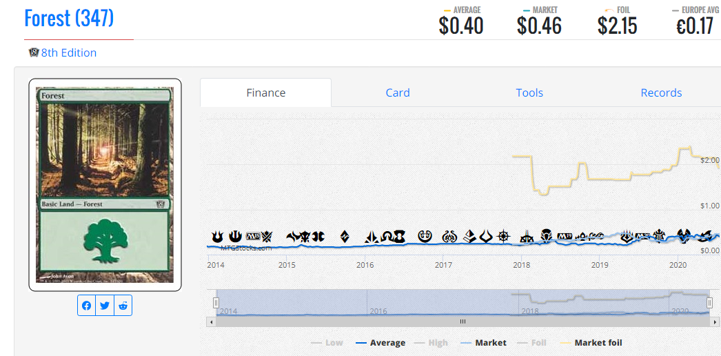The image size is (721, 356).
Task: Open the Records tab
Action: (x=661, y=93)
